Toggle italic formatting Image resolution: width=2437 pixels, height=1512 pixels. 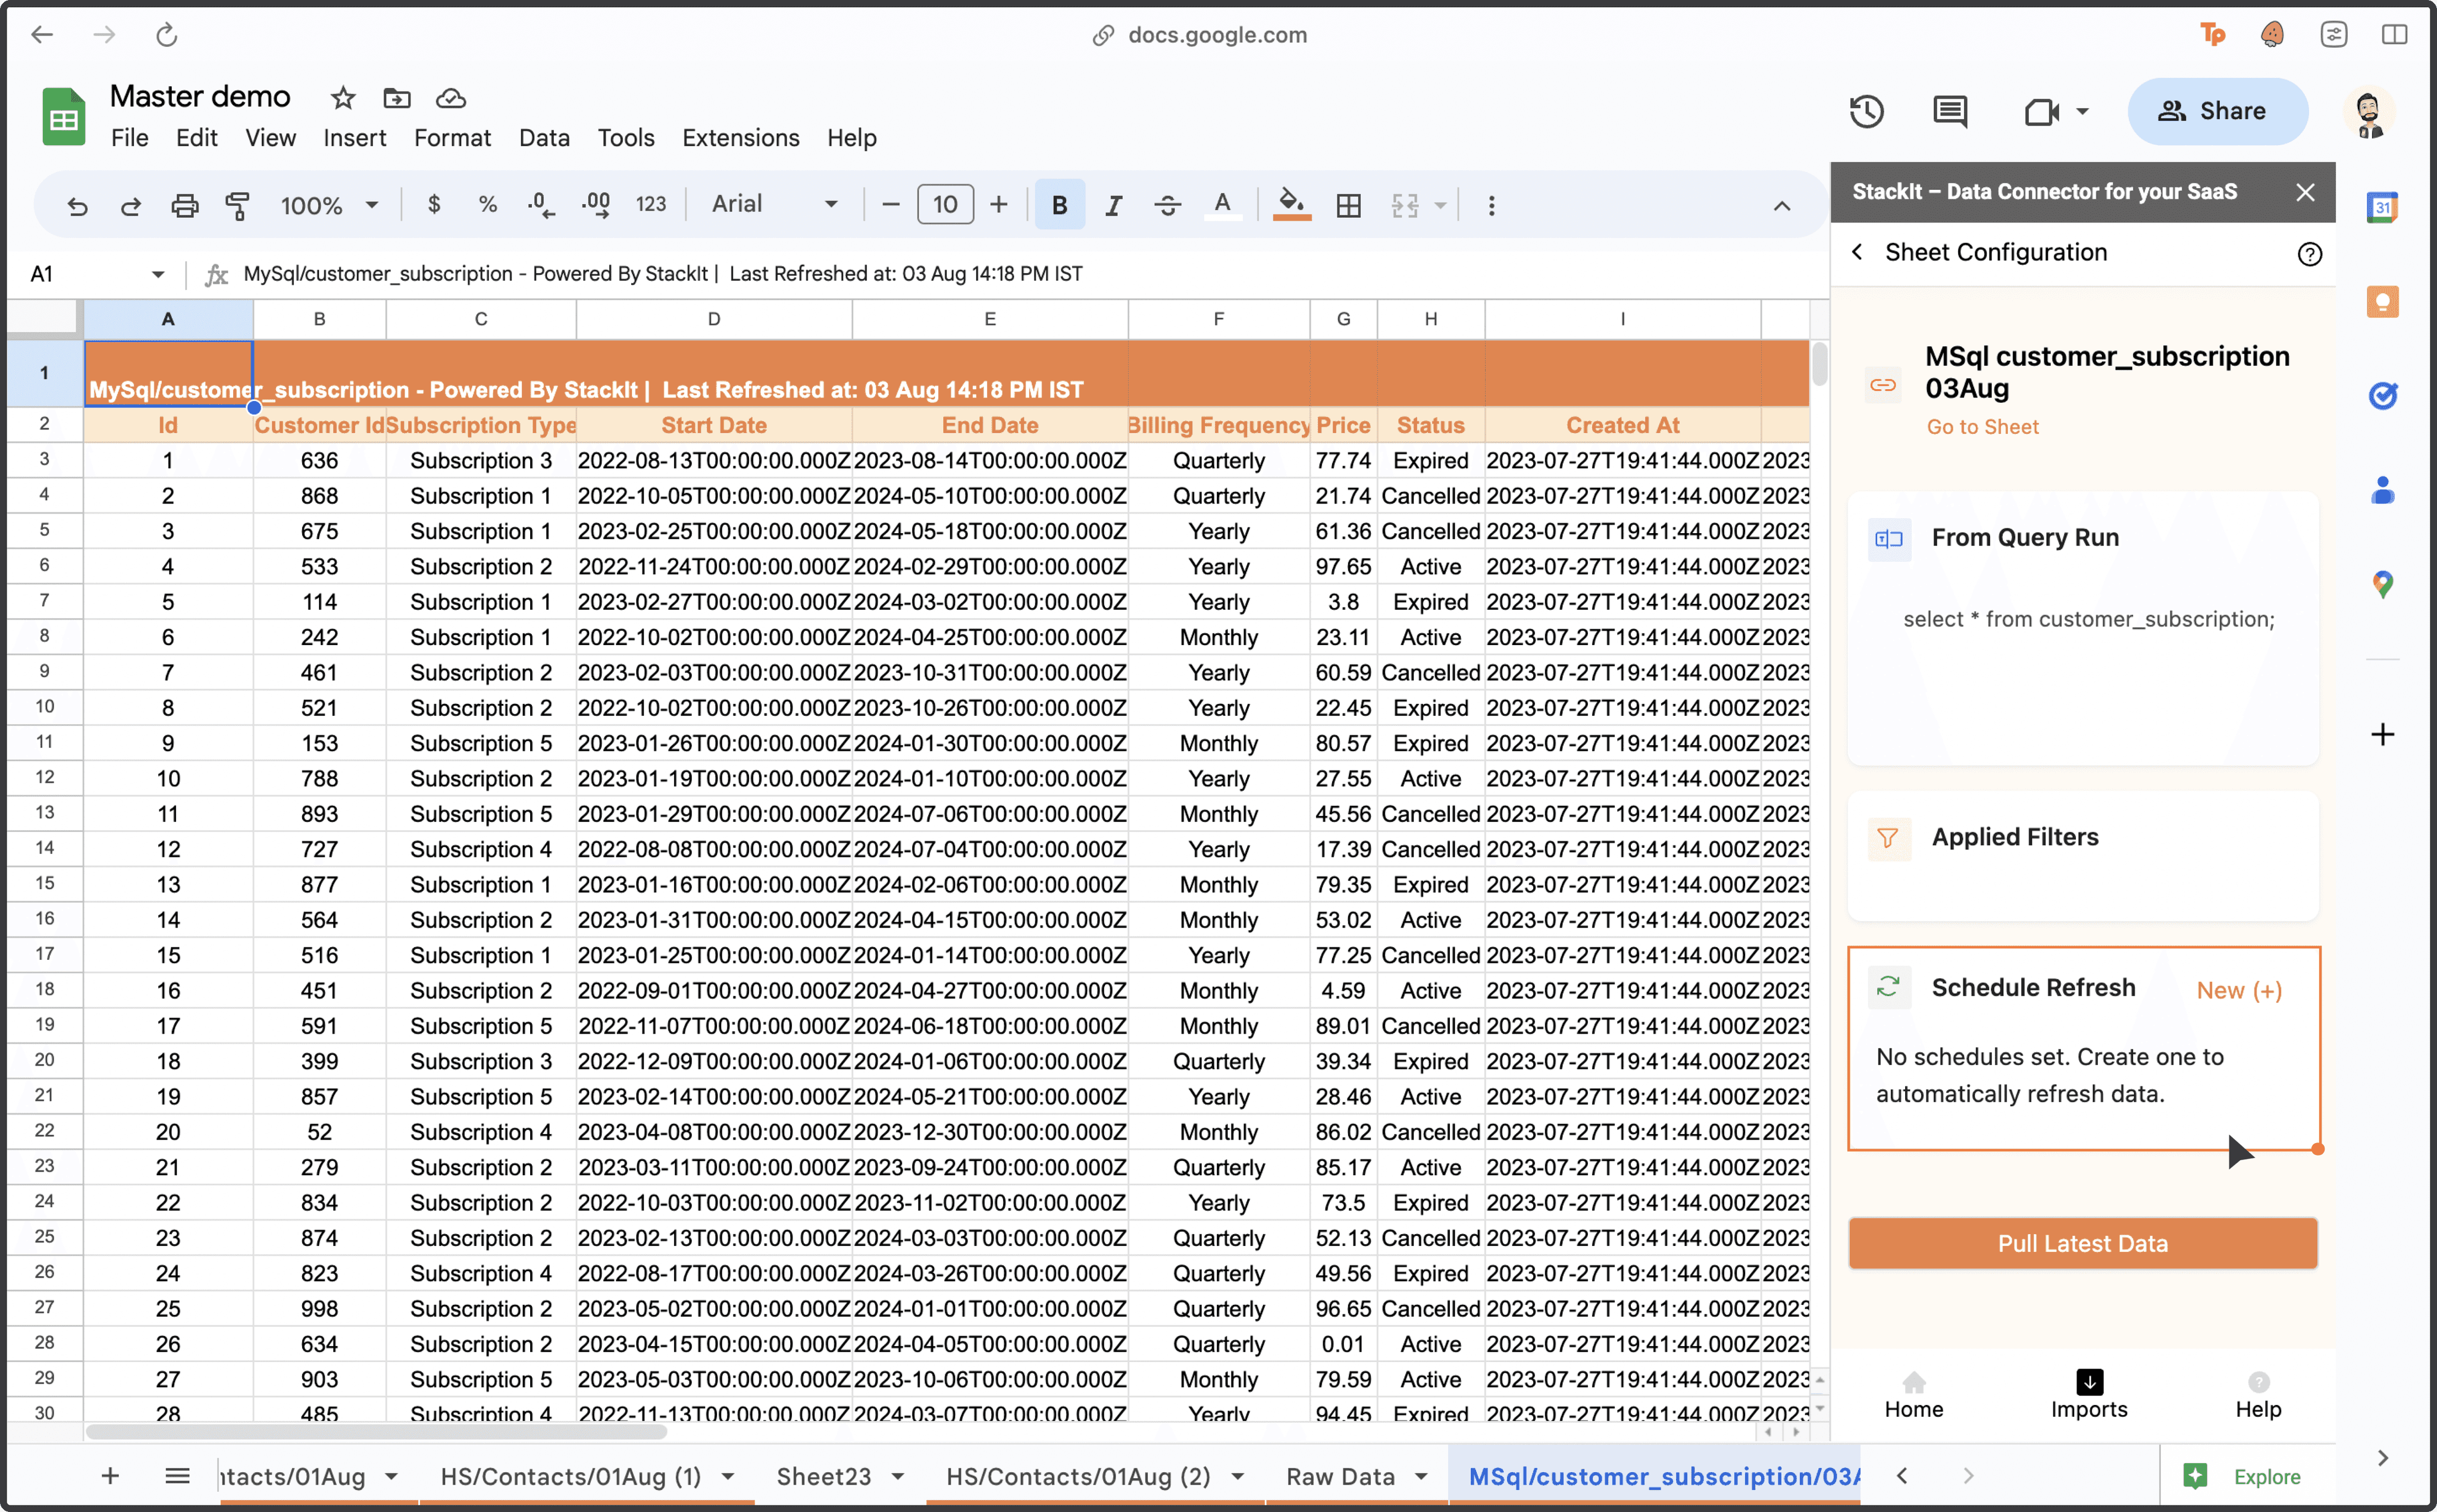click(1113, 205)
